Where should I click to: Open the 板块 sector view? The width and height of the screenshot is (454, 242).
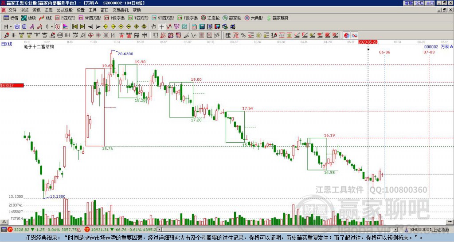click(28, 18)
